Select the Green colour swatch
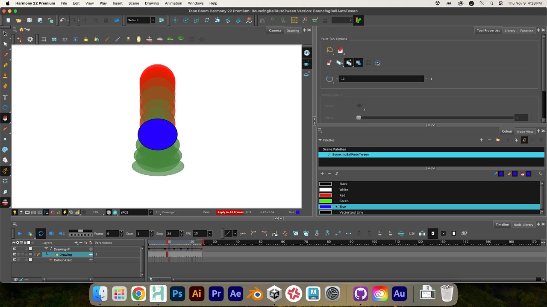This screenshot has width=547, height=307. [x=326, y=201]
